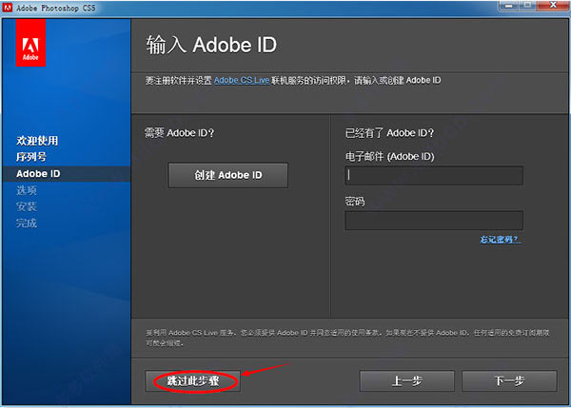Click the 已经有了 Adobe ID? label

(x=389, y=133)
